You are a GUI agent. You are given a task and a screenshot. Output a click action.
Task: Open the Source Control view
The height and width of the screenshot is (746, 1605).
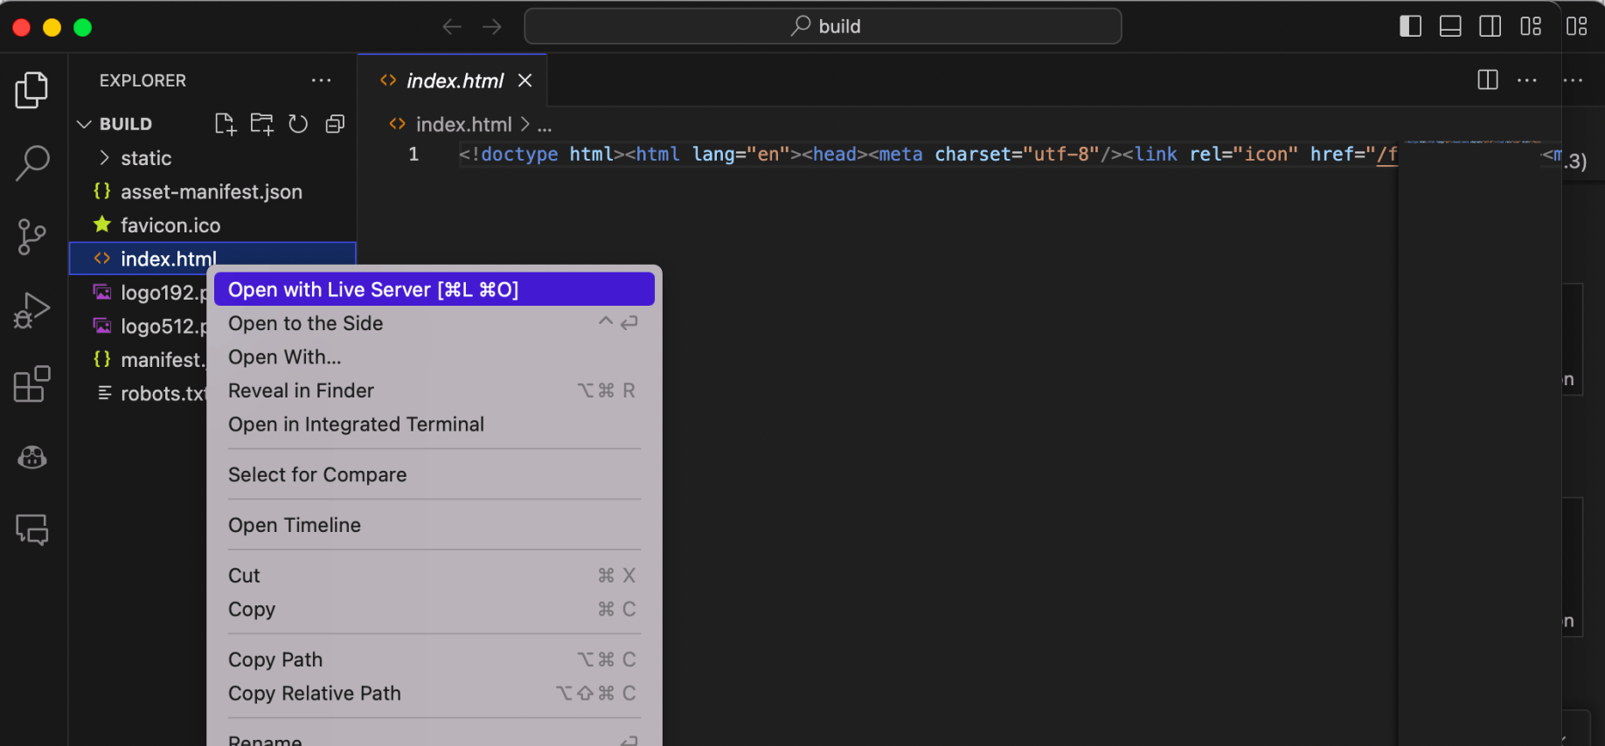point(32,237)
